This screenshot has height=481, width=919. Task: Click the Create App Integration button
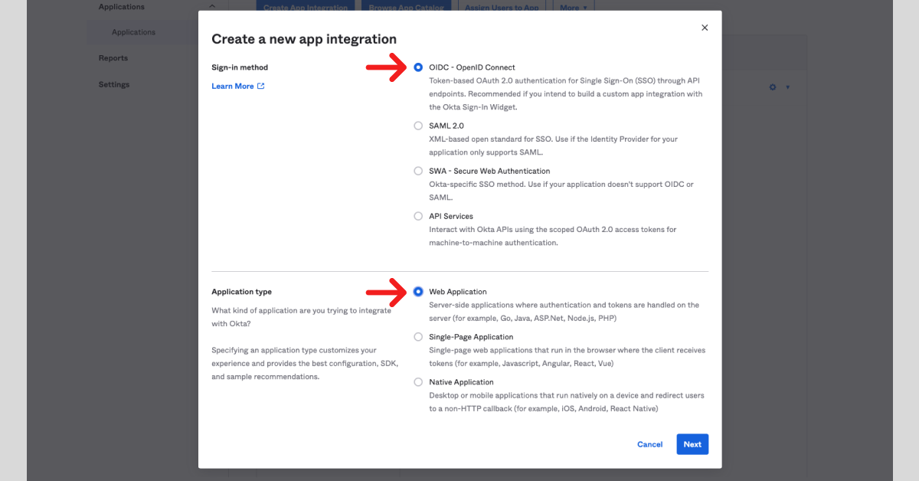(x=305, y=6)
